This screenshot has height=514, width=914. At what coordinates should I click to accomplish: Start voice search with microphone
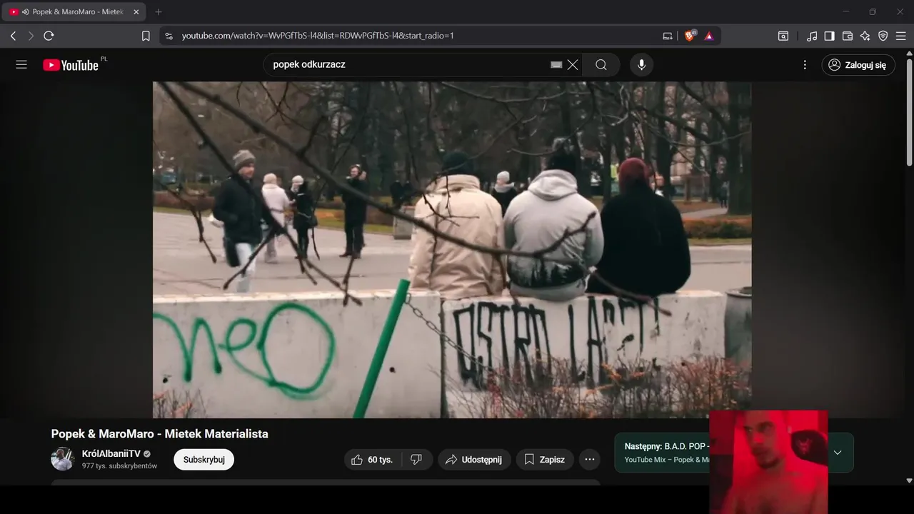click(641, 65)
